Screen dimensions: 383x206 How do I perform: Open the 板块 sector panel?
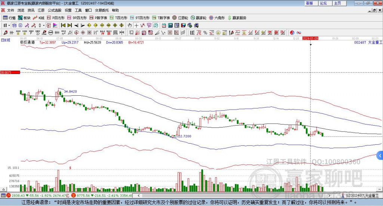25,18
